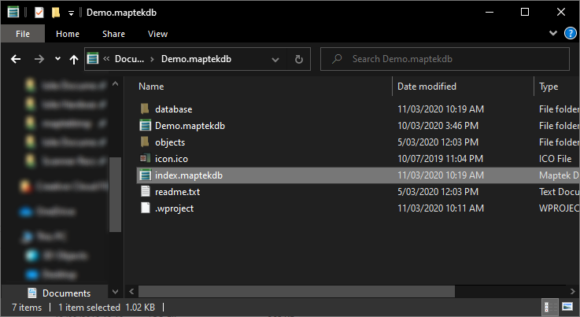
Task: Click the New Folder icon in title bar
Action: click(x=55, y=13)
